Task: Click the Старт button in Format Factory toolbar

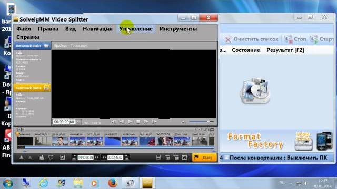Action: 322,39
